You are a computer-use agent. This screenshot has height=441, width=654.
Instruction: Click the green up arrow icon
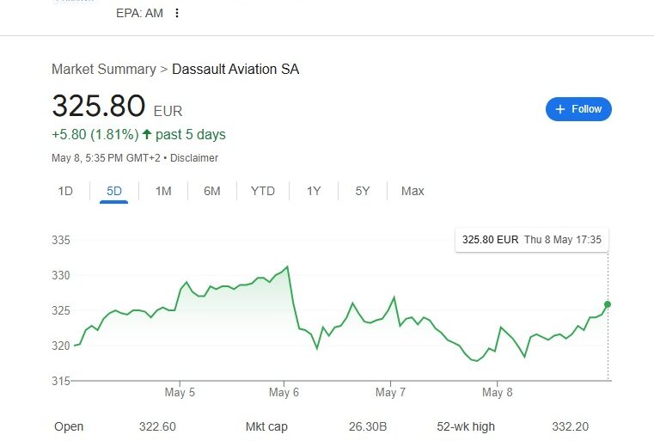[147, 135]
